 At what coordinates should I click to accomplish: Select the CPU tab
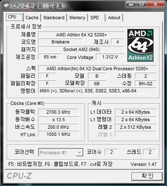(14, 17)
